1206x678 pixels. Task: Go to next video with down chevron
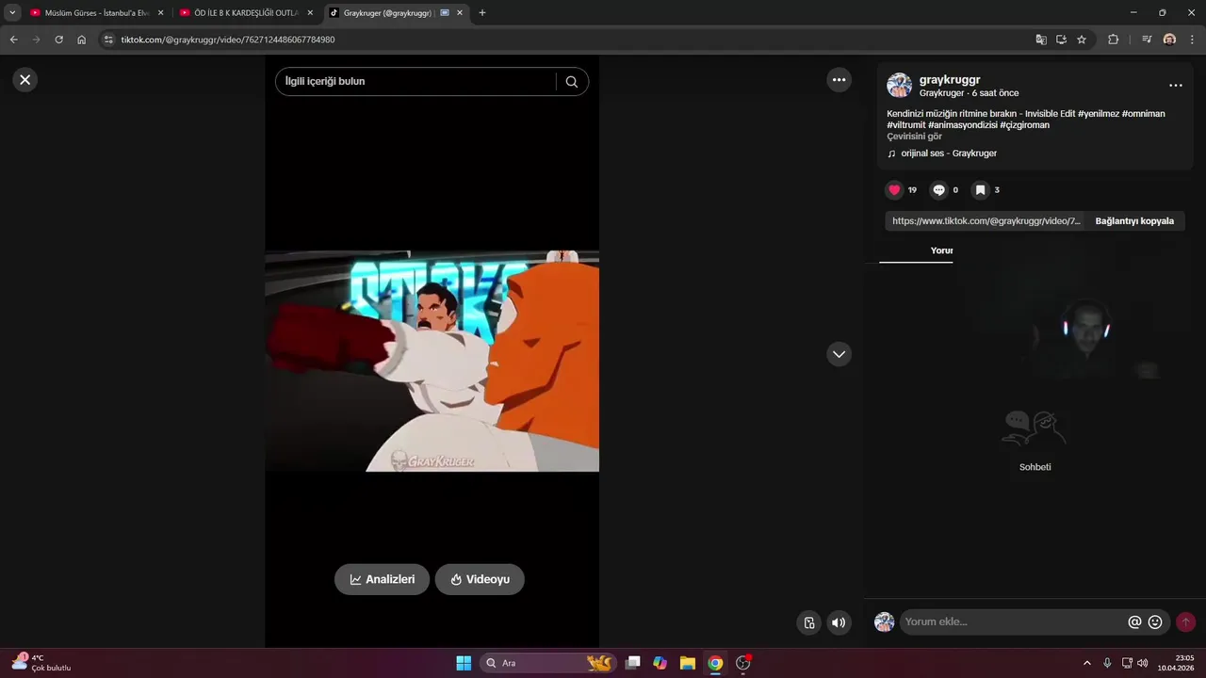(839, 354)
